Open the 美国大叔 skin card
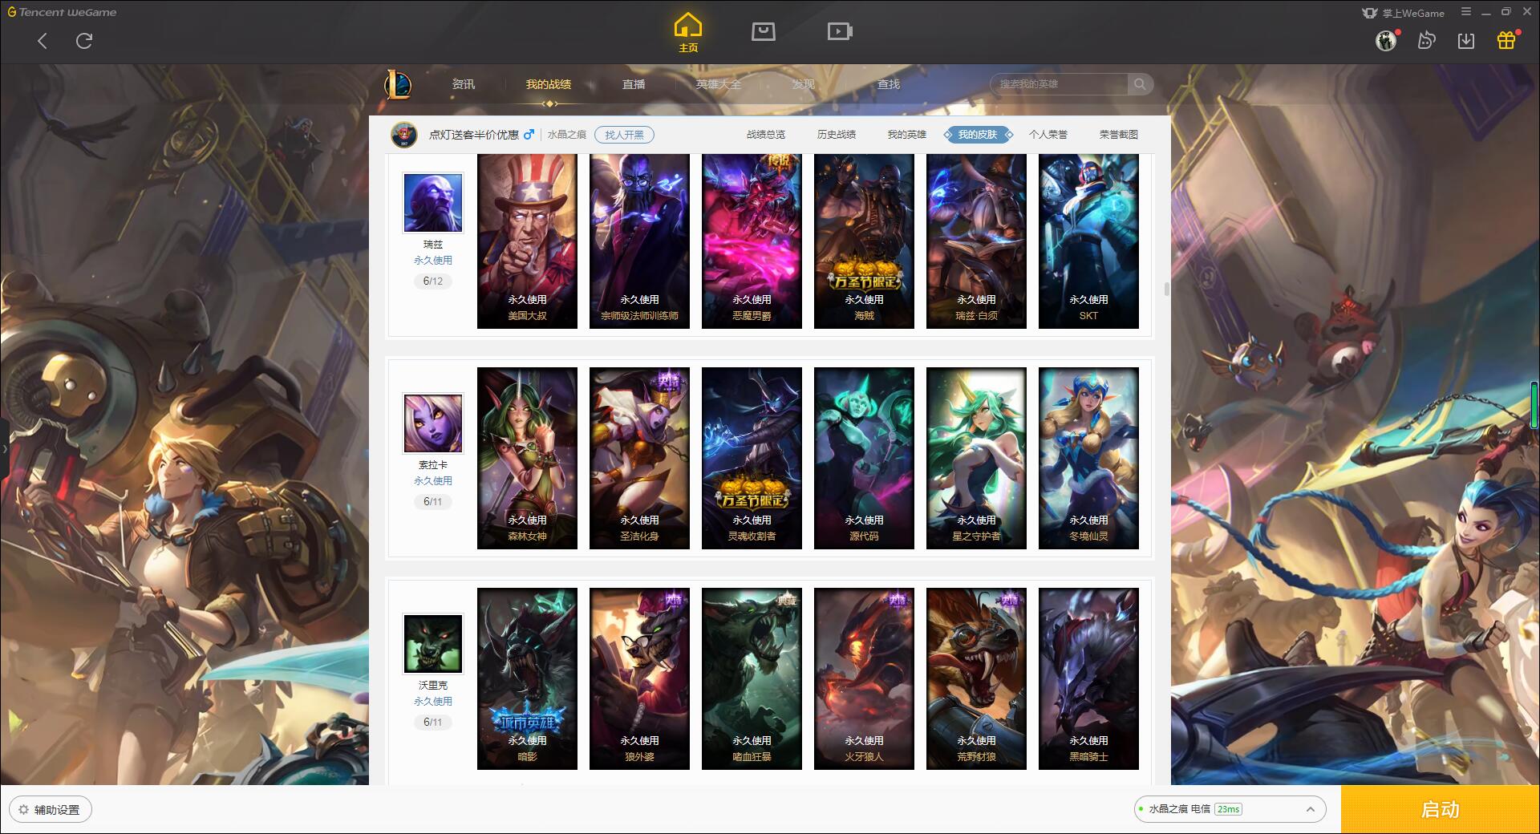 pos(527,241)
